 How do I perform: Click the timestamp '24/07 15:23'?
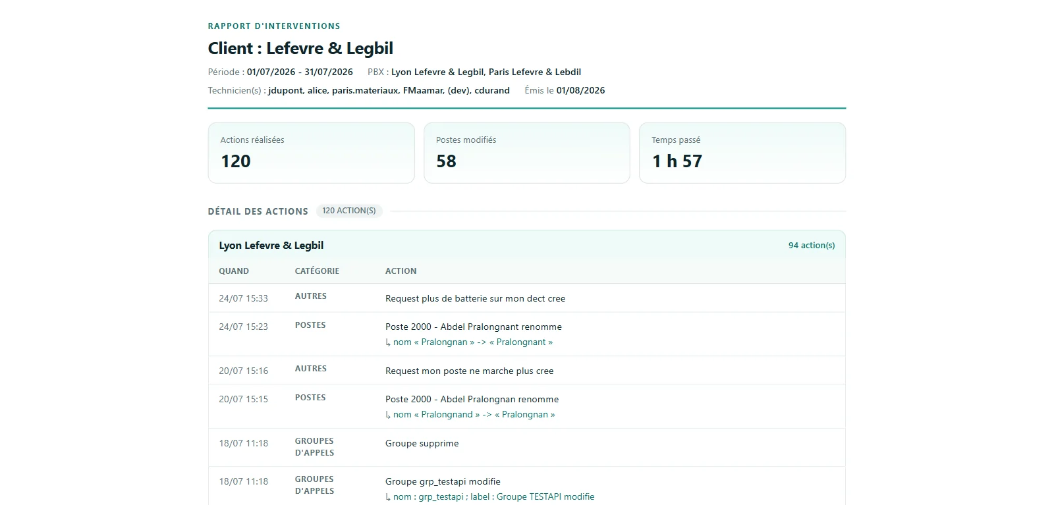click(x=244, y=327)
